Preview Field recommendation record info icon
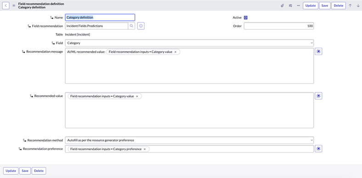The height and width of the screenshot is (178, 362). click(x=141, y=26)
